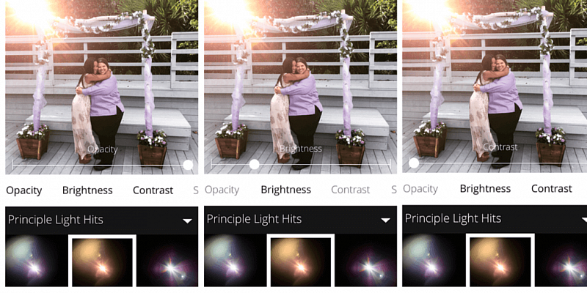Open Principle Light Hits dropdown arrow in right panel
This screenshot has height=293, width=587.
tap(584, 219)
